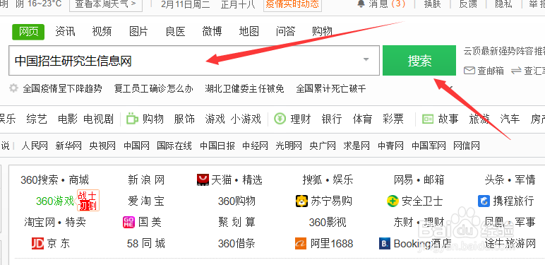
Task: Click the green yen coin icon before 理财
Action: (280, 119)
